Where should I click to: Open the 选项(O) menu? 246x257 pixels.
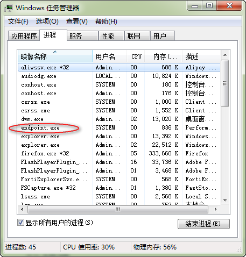(x=47, y=22)
